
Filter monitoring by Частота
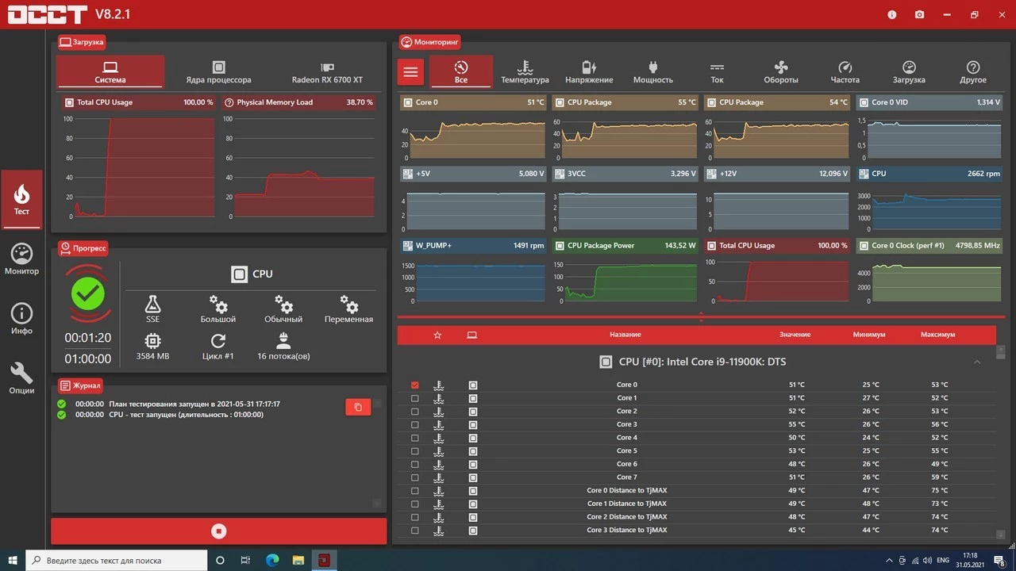click(845, 72)
